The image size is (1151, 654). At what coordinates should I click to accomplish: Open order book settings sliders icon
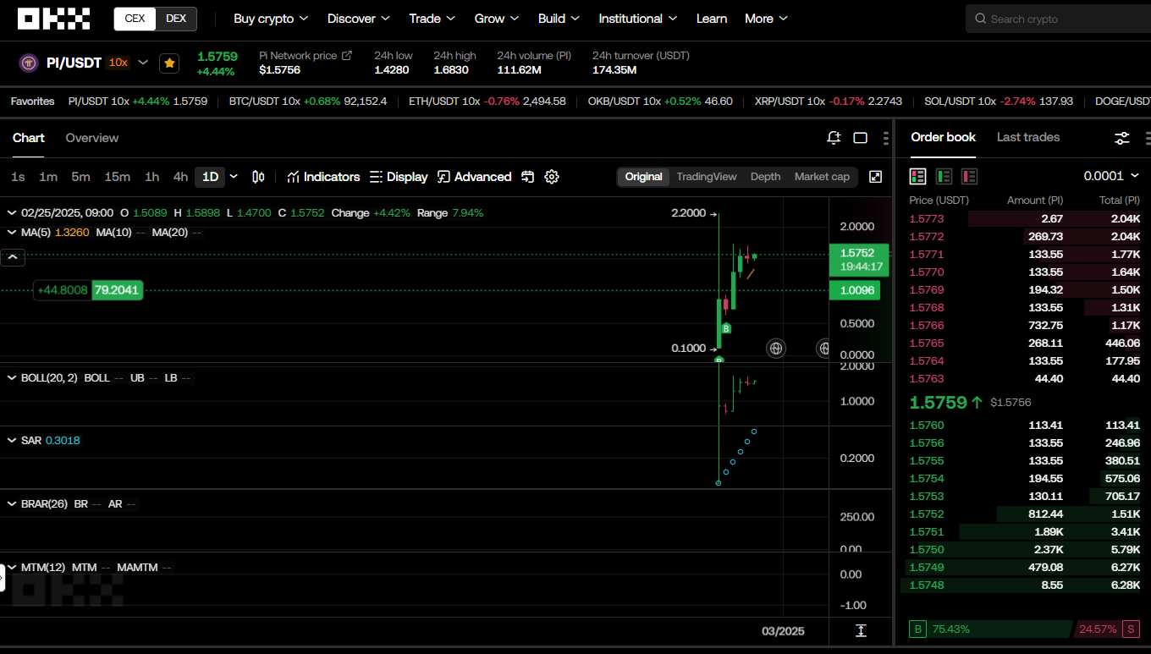coord(1122,138)
